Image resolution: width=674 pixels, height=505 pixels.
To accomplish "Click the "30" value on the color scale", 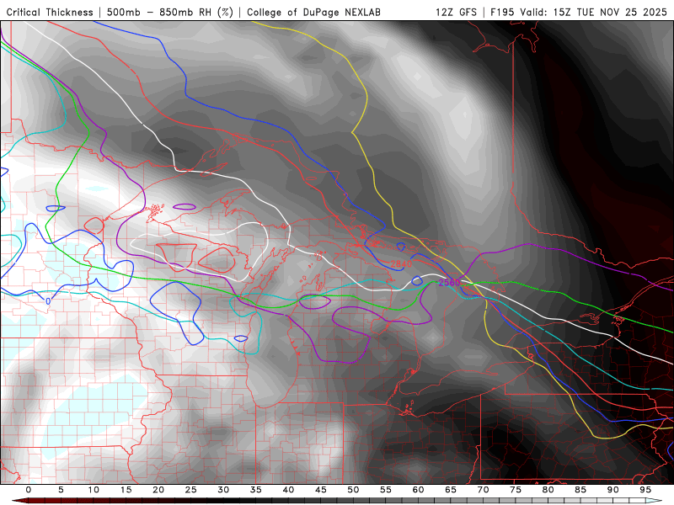I will click(223, 490).
